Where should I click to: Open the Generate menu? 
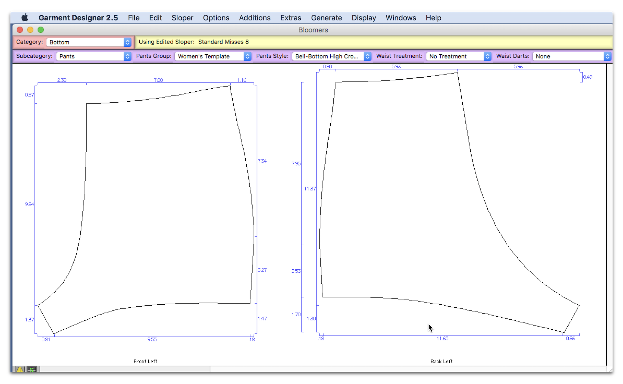click(x=326, y=18)
